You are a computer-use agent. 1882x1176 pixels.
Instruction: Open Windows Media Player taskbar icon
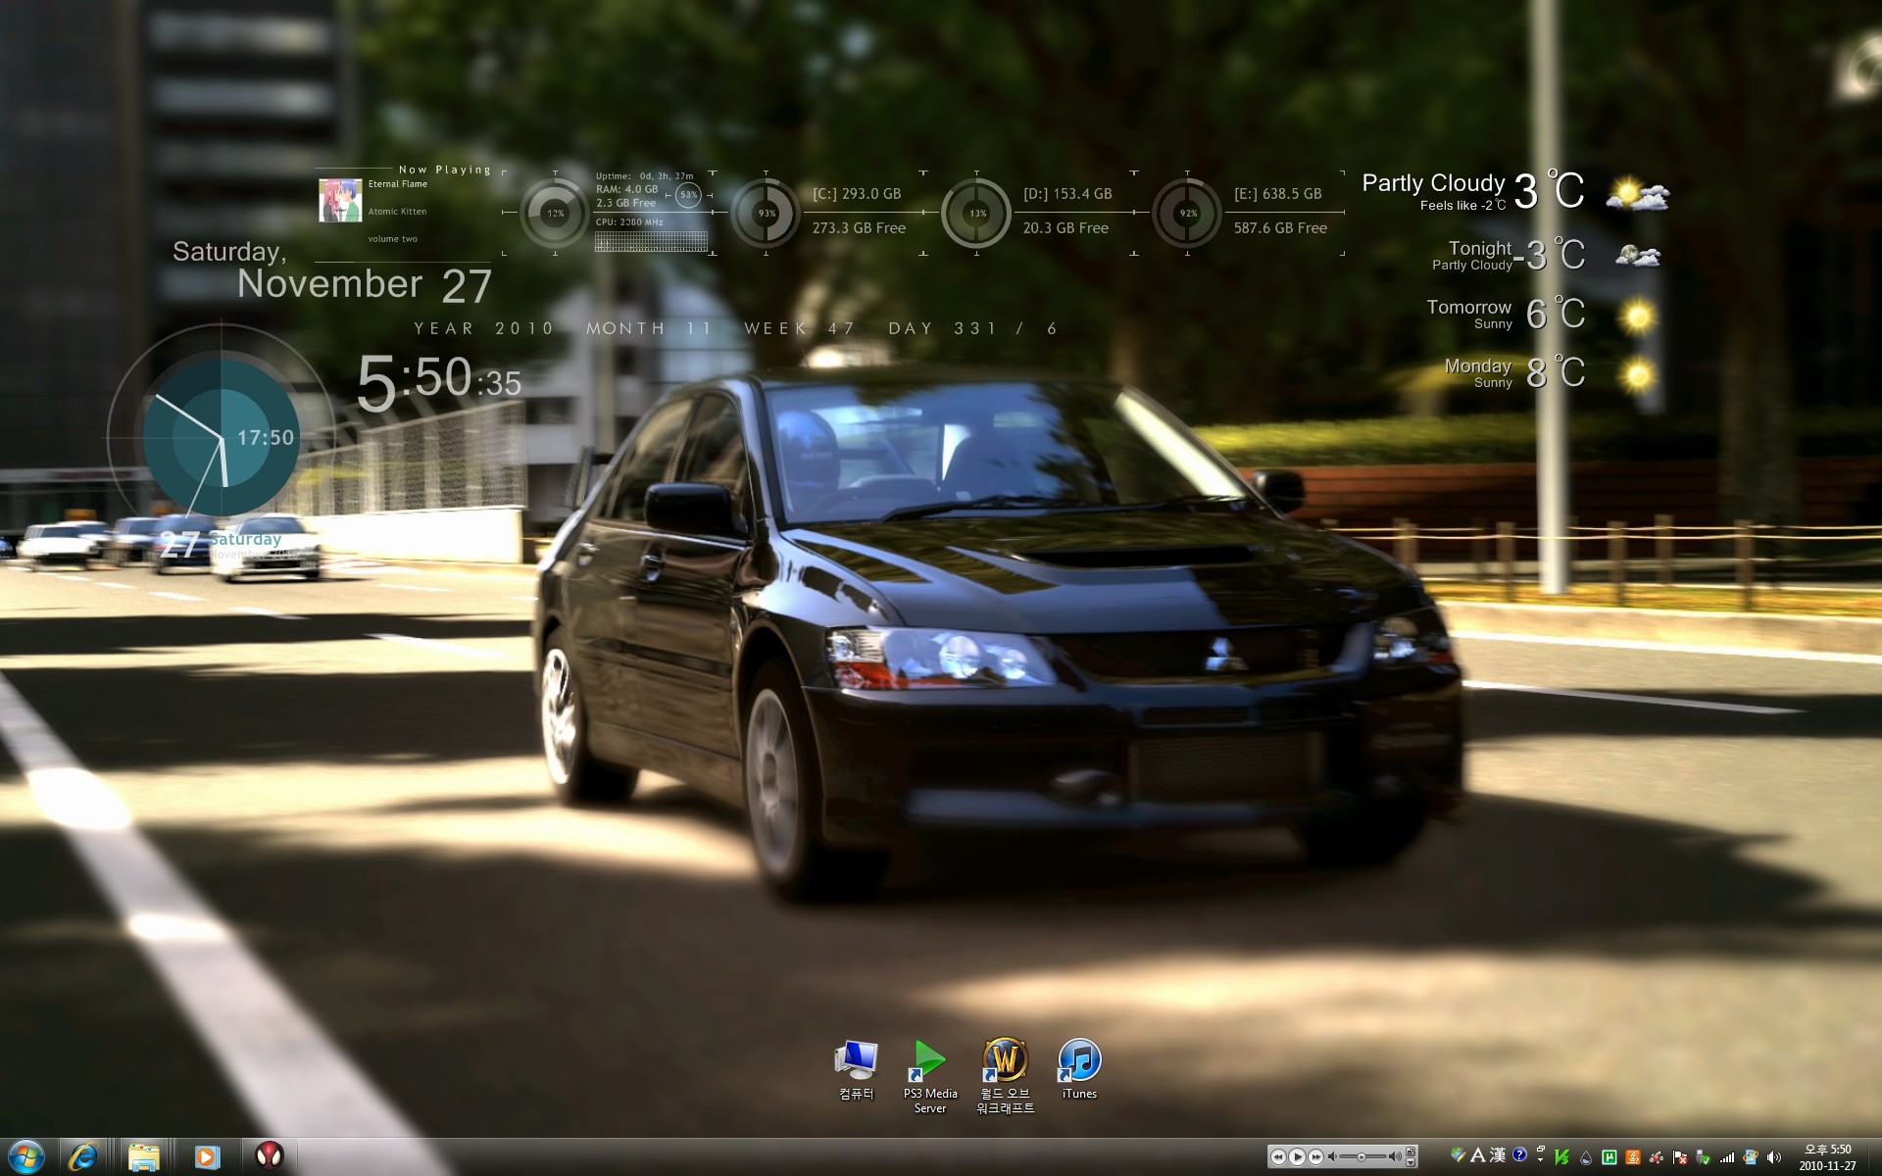[207, 1156]
